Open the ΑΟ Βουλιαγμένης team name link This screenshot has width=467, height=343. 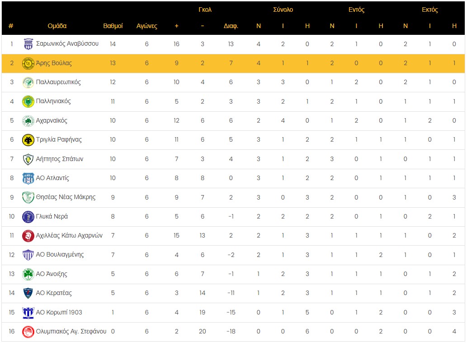(60, 255)
